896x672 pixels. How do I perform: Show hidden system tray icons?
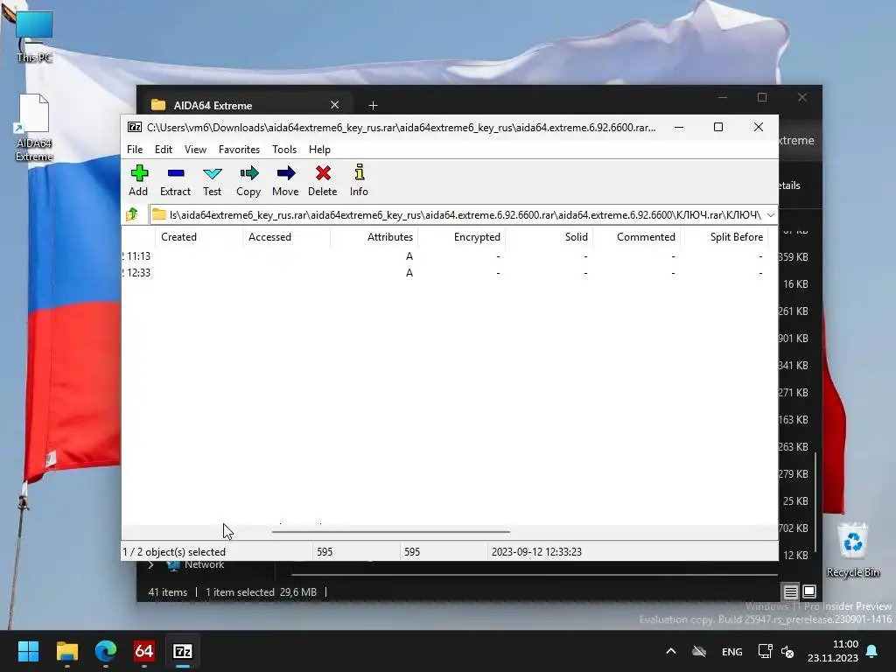(x=671, y=651)
